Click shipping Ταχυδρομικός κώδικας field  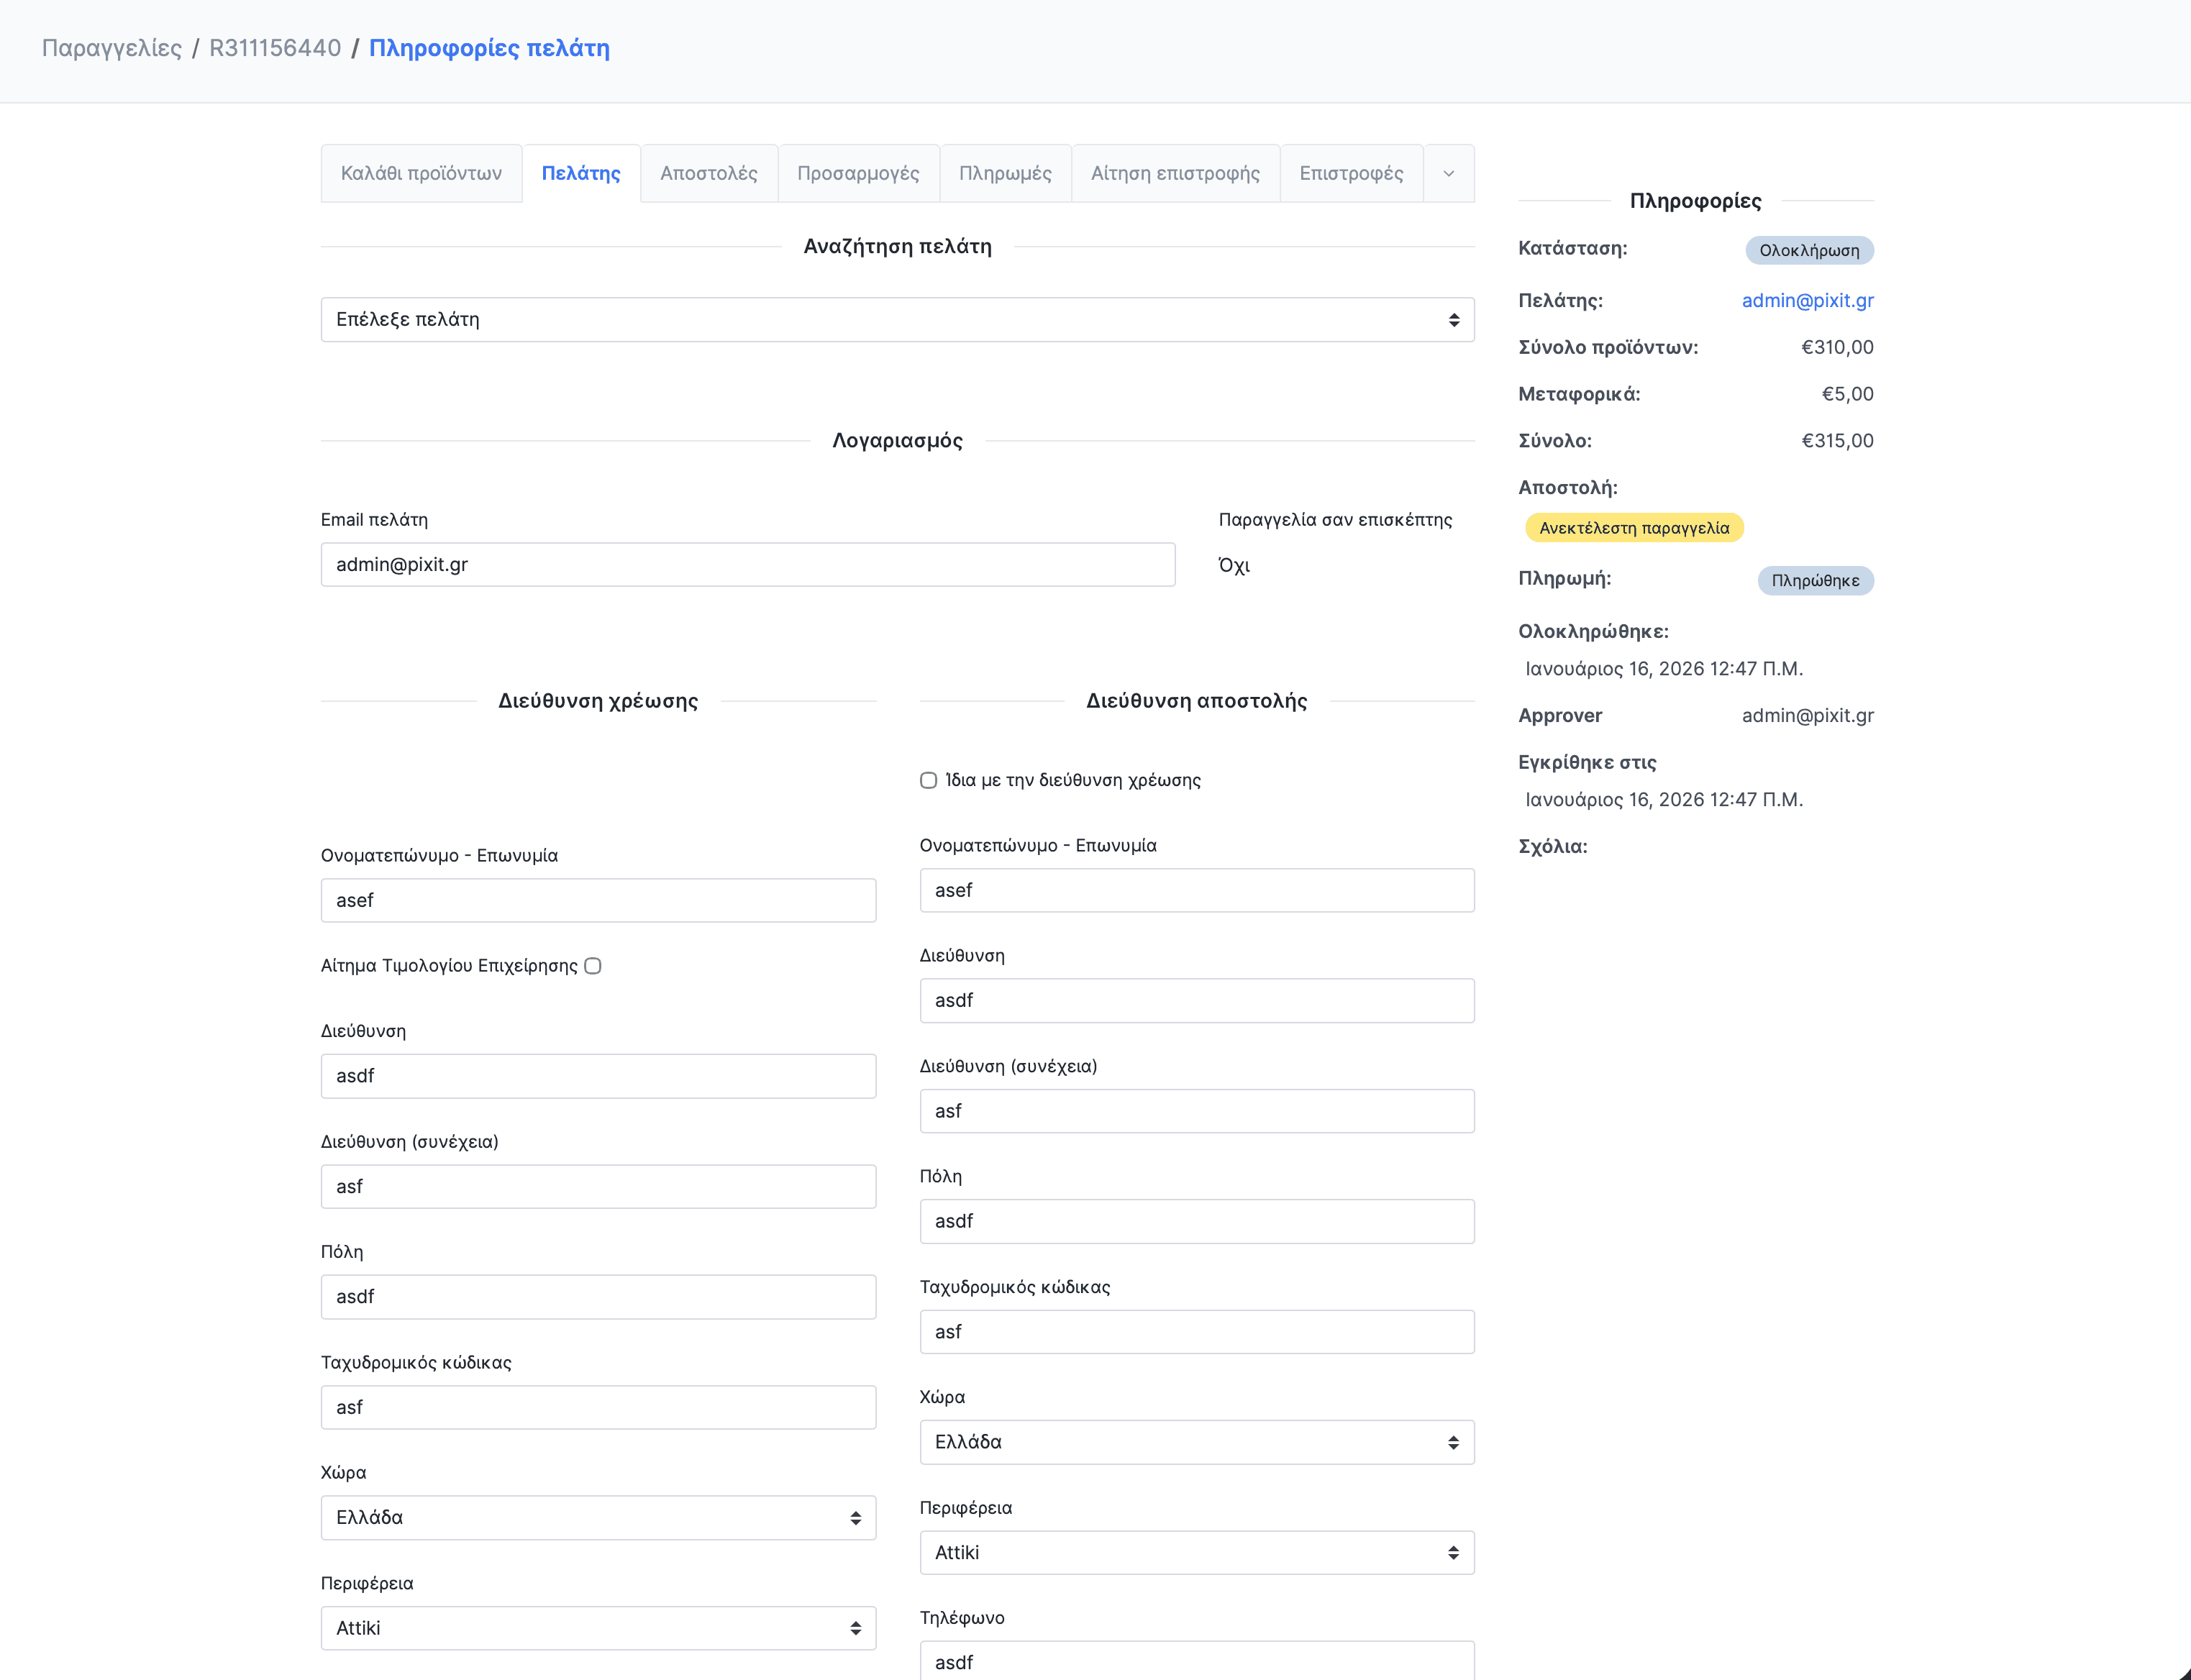(1196, 1332)
